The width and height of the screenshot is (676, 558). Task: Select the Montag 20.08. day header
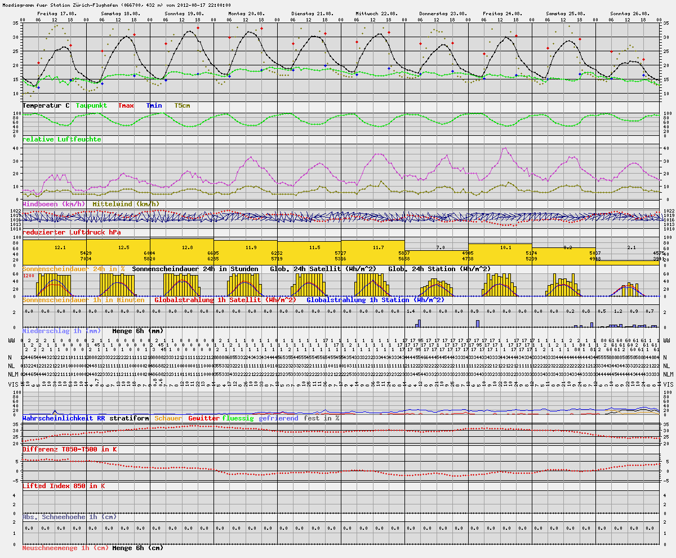click(246, 12)
